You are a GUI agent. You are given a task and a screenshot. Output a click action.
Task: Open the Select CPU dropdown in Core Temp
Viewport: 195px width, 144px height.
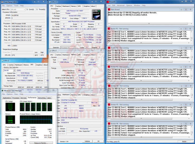(18, 9)
